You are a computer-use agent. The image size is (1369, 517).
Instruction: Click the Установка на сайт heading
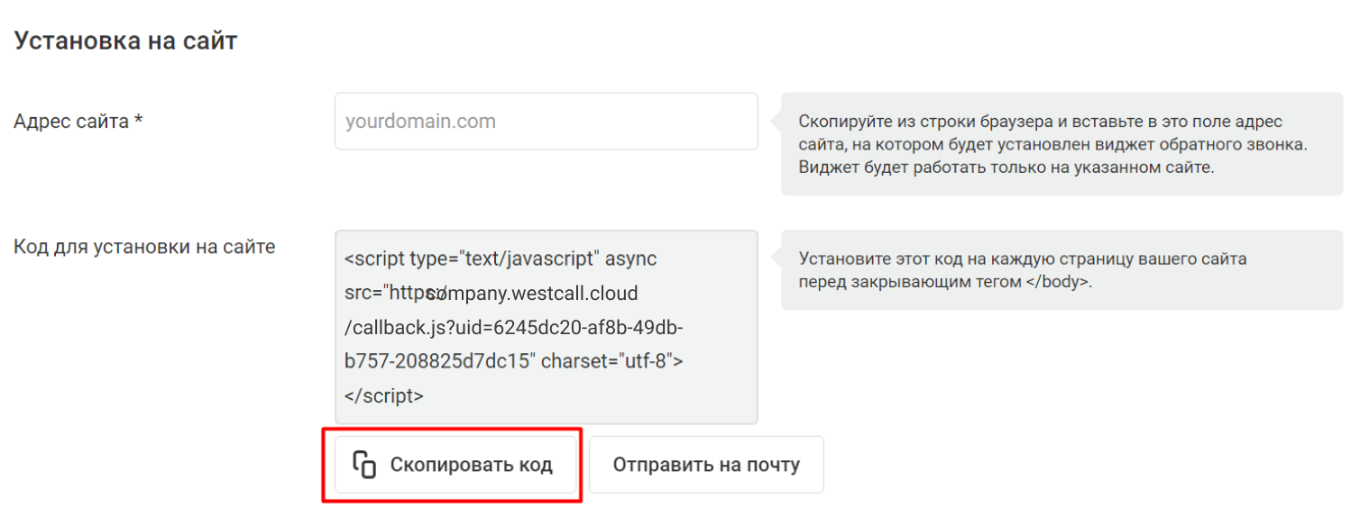(125, 41)
